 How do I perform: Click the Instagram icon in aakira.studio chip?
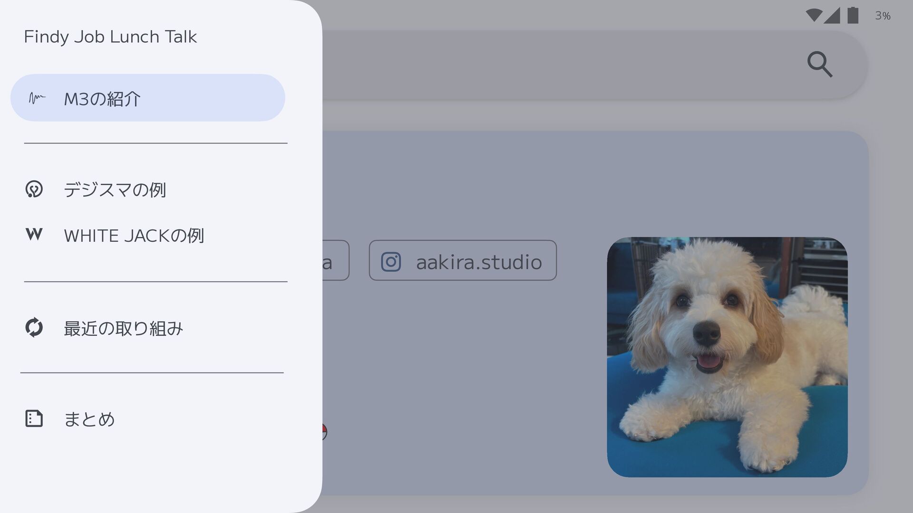click(x=391, y=262)
